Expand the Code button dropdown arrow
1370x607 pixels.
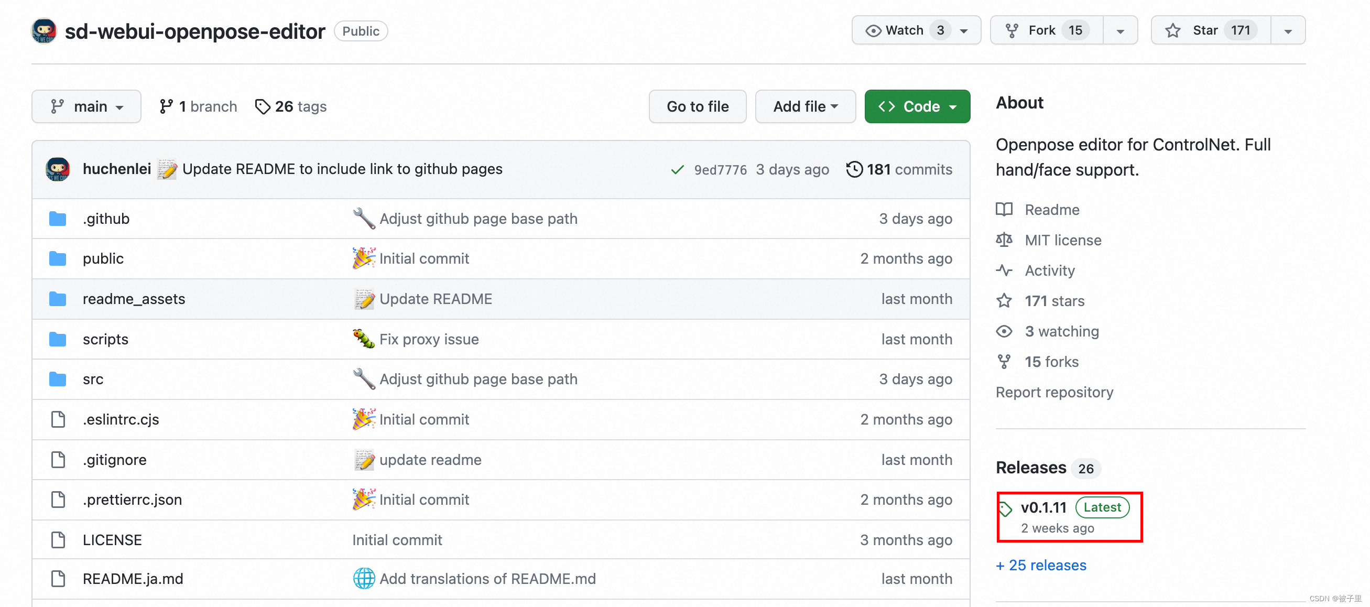[953, 106]
